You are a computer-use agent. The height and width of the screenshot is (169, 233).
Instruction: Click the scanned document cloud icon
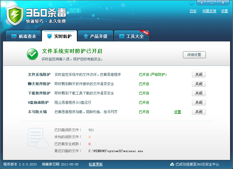click(38, 138)
